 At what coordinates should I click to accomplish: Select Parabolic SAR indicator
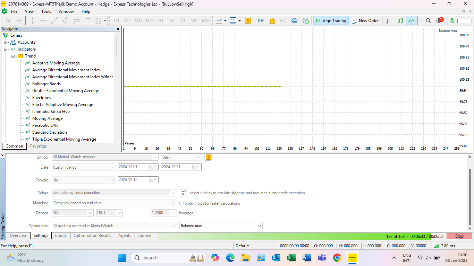click(x=45, y=125)
